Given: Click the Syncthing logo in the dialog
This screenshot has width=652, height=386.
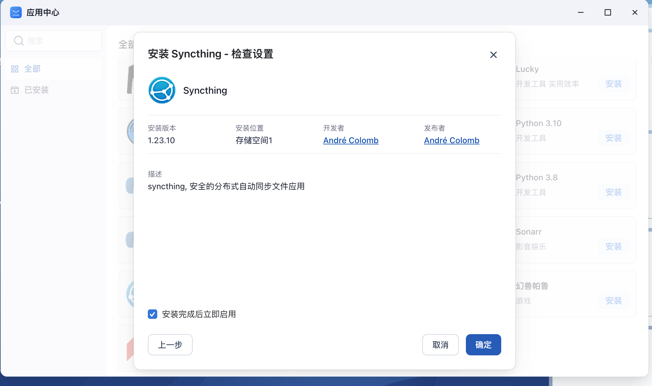Looking at the screenshot, I should 162,90.
